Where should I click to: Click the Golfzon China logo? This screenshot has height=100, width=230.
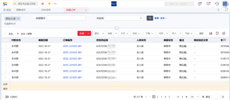click(x=114, y=4)
